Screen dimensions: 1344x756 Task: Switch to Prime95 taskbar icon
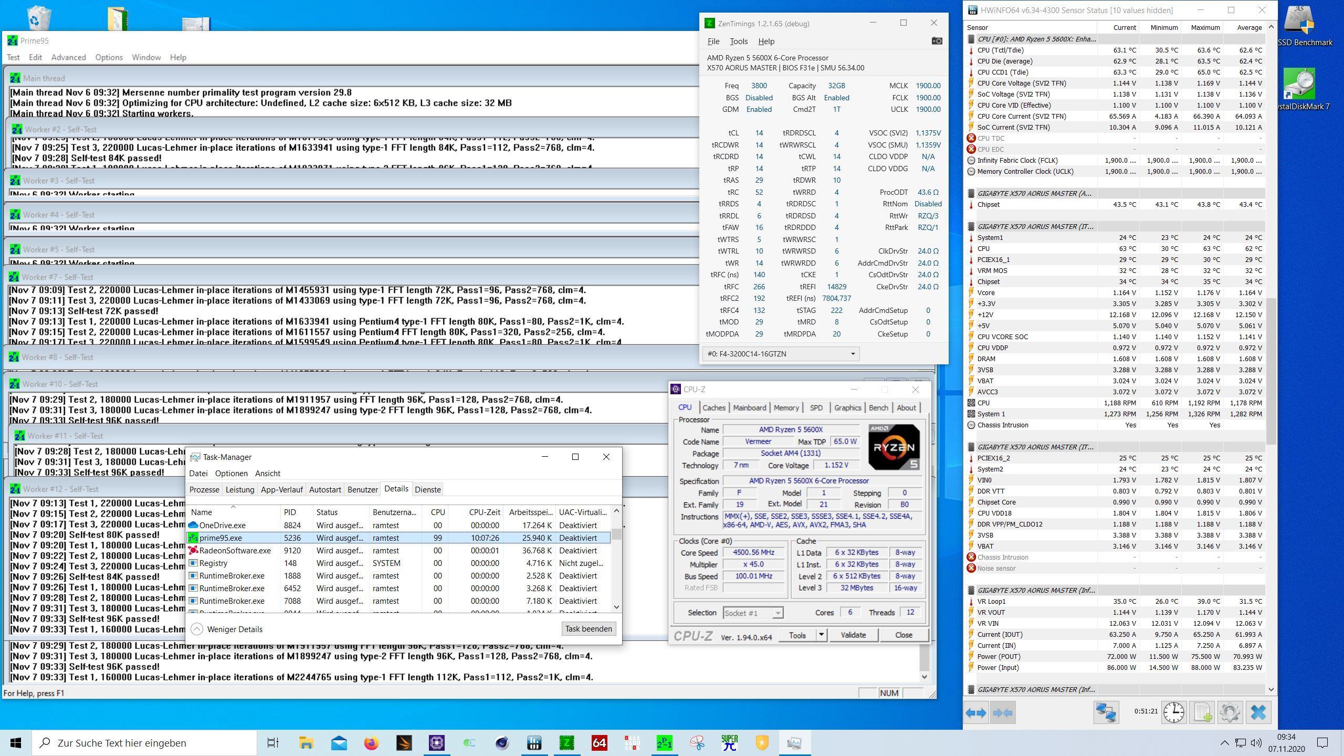664,742
